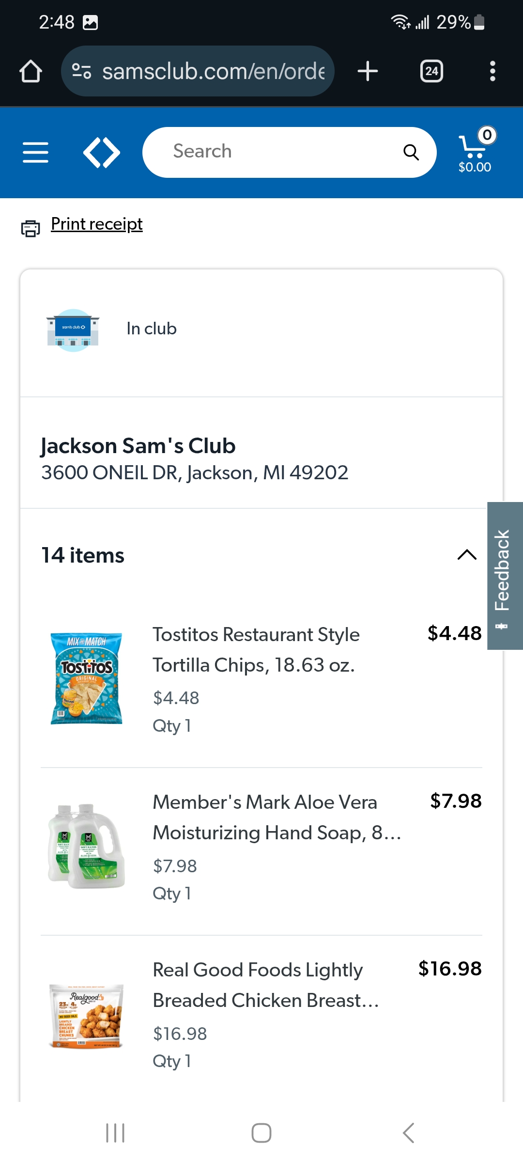523x1163 pixels.
Task: Open the Real Good Foods chicken thumbnail
Action: [x=87, y=1016]
